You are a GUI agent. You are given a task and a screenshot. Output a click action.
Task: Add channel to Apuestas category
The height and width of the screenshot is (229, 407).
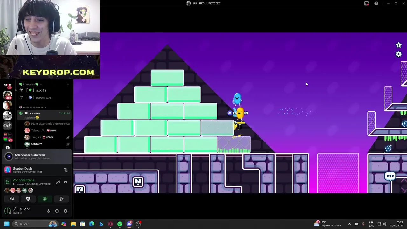[68, 84]
